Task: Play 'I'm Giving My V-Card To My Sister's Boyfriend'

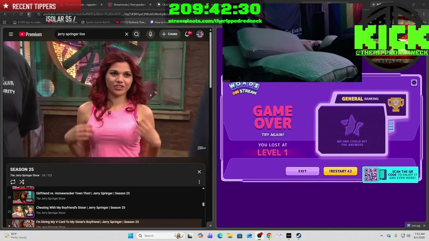Action: 87,222
